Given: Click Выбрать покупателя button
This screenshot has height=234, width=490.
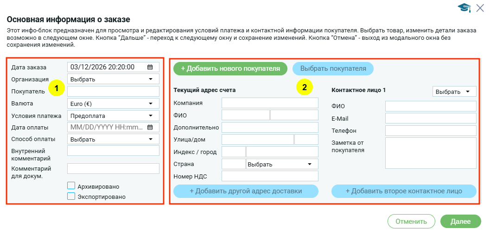Looking at the screenshot, I should [333, 68].
